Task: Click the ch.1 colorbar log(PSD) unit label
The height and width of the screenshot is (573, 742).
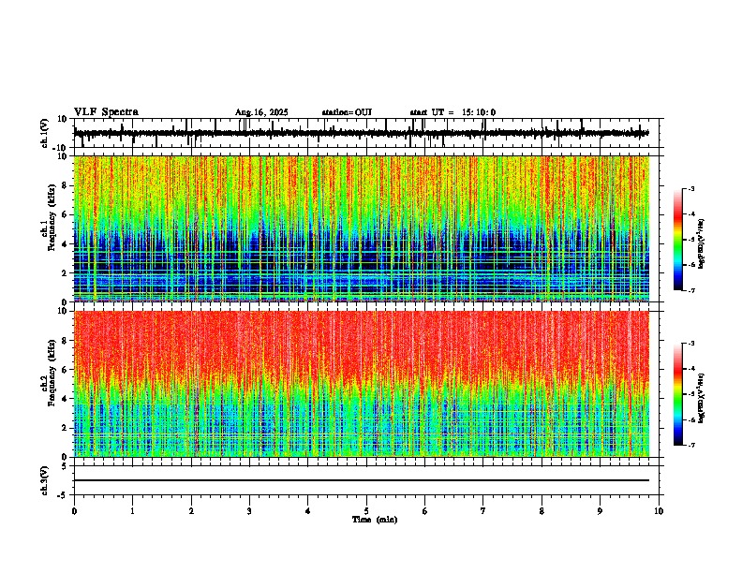Action: (702, 244)
